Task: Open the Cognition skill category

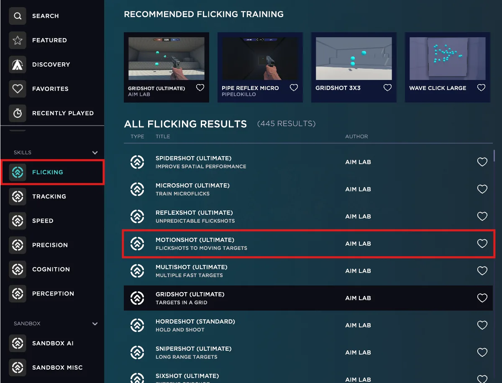Action: (51, 270)
